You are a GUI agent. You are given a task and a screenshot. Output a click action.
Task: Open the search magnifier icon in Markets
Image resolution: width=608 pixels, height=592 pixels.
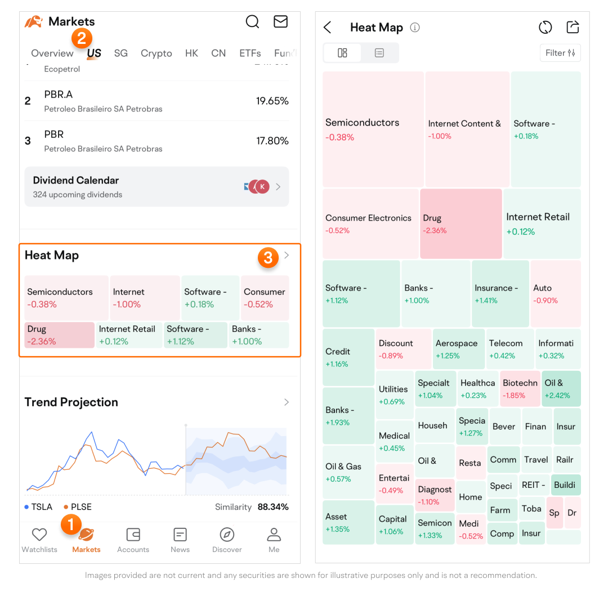pyautogui.click(x=253, y=22)
